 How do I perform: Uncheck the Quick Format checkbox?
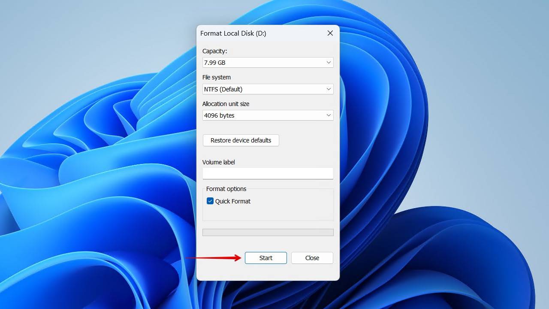(210, 201)
